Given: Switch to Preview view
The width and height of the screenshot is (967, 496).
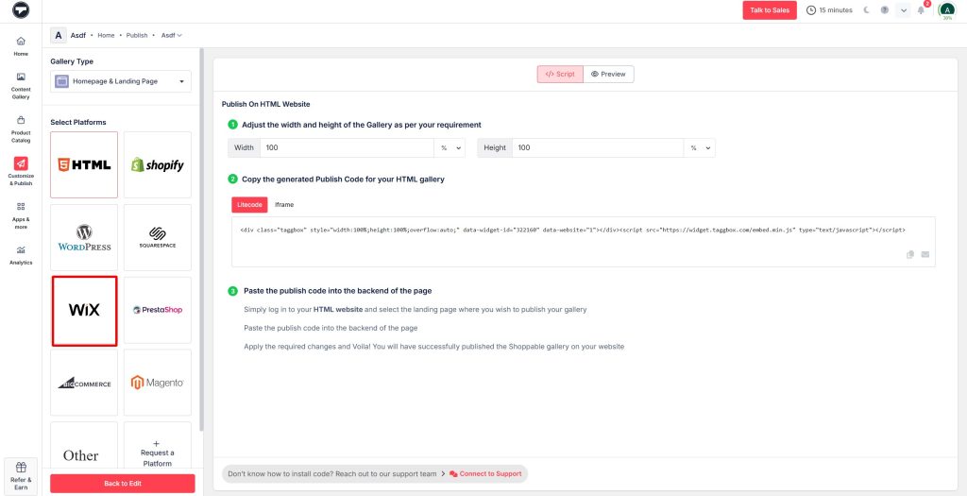Looking at the screenshot, I should pyautogui.click(x=608, y=74).
